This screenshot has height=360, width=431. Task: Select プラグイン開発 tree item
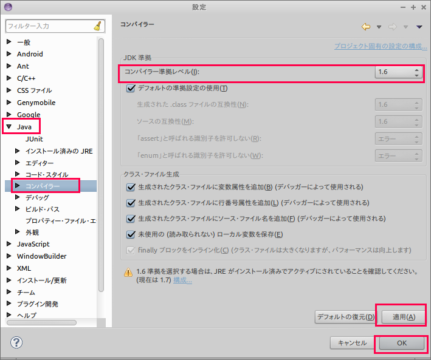[x=38, y=304]
